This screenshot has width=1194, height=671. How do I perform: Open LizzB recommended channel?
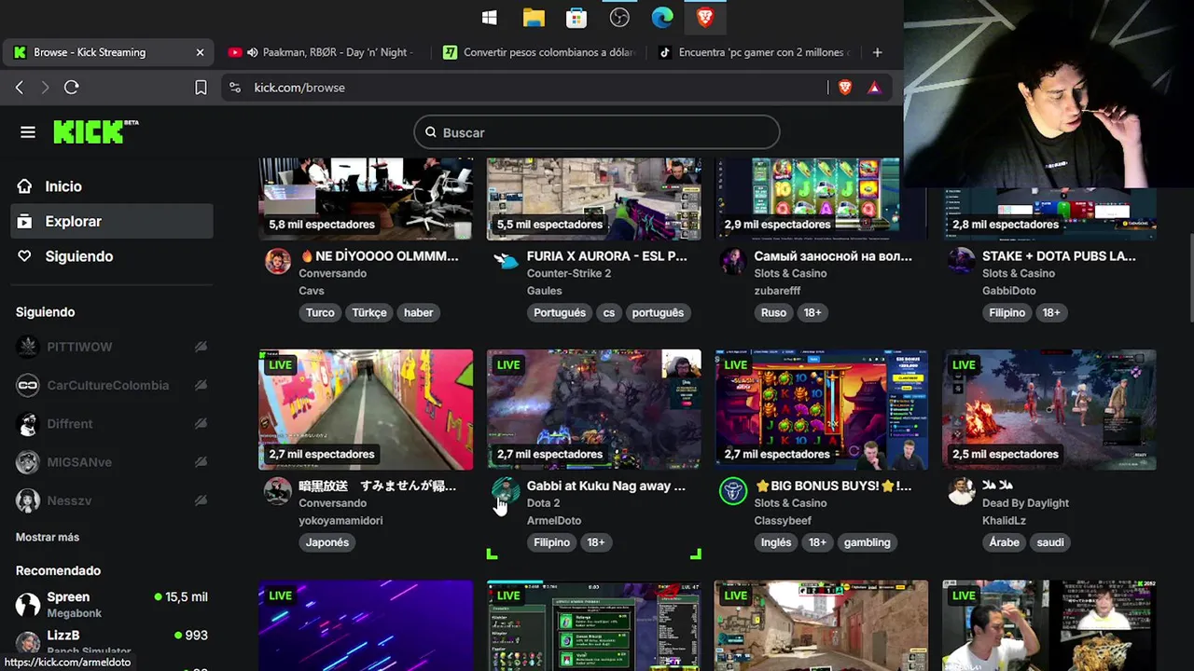click(x=112, y=641)
